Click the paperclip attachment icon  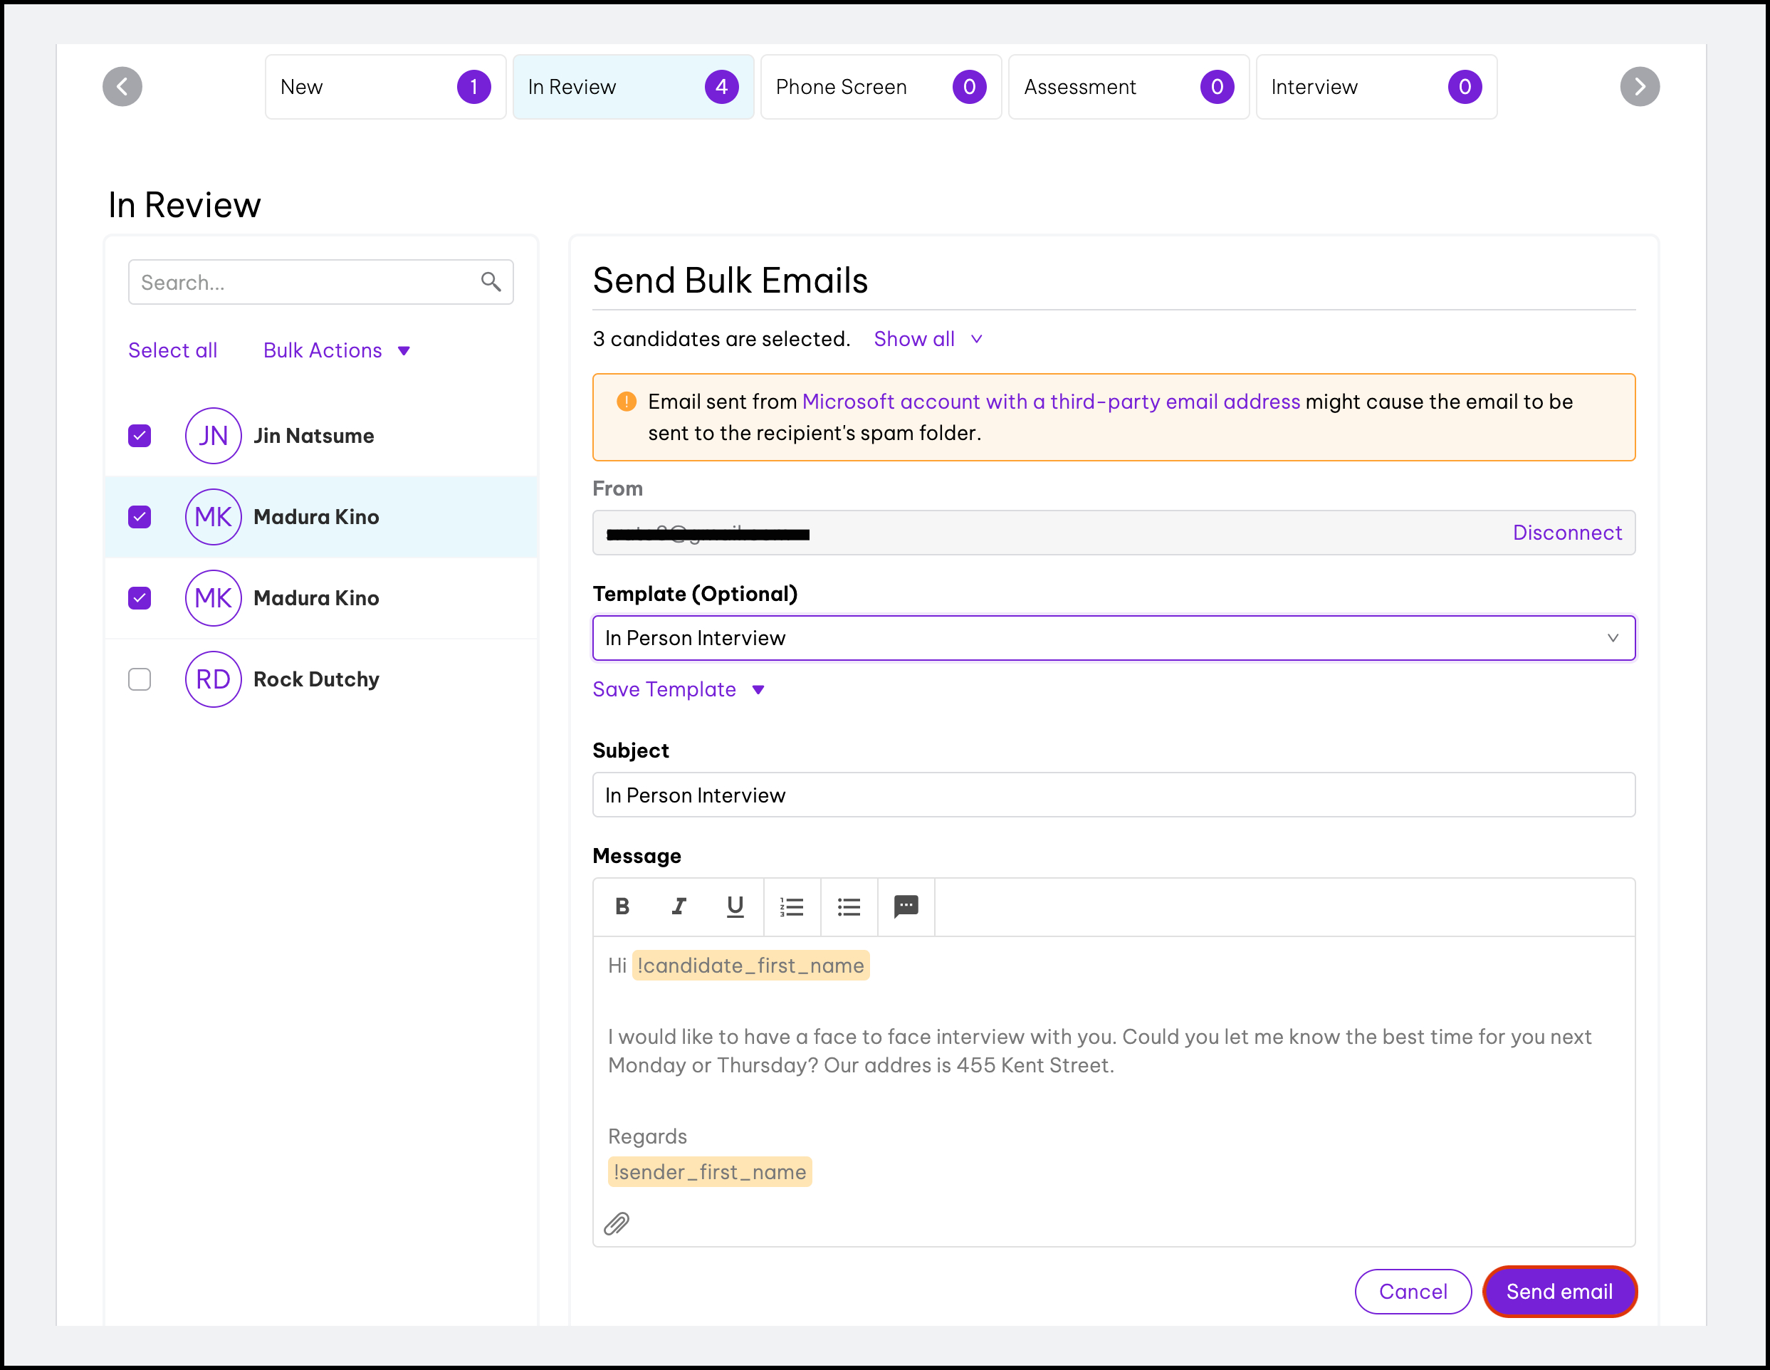(617, 1223)
